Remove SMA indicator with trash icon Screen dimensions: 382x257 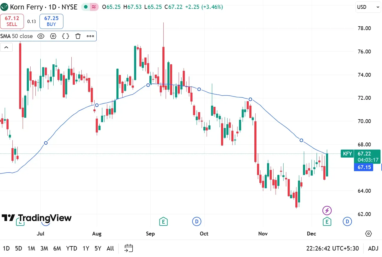coord(78,36)
